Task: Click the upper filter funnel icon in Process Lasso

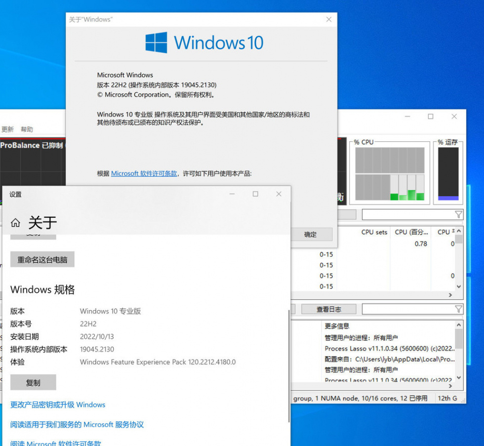Action: (458, 214)
